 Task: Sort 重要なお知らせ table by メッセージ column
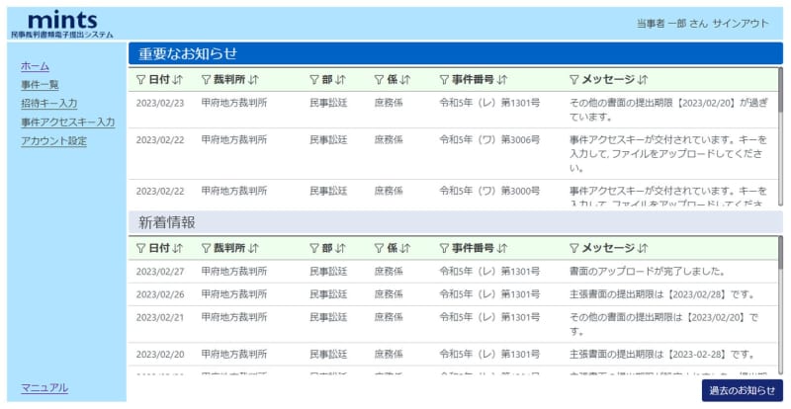[x=643, y=80]
